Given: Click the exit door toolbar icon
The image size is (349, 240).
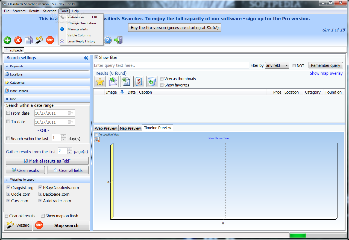Looking at the screenshot, I should pyautogui.click(x=118, y=40).
